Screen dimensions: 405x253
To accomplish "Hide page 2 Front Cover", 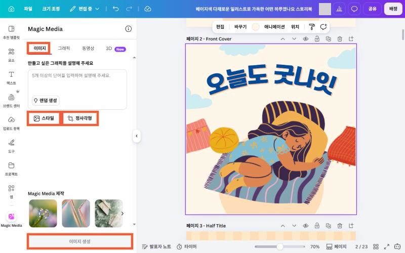I will (306, 39).
